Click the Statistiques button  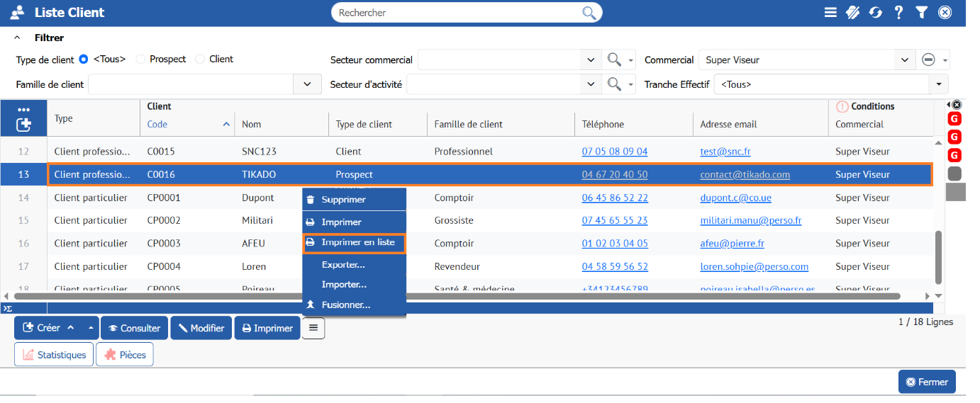(x=54, y=355)
